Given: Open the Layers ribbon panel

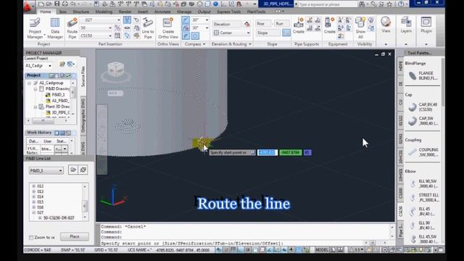Looking at the screenshot, I should pos(406,25).
